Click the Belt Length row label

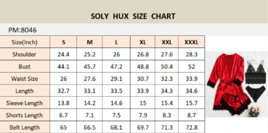click(25, 127)
